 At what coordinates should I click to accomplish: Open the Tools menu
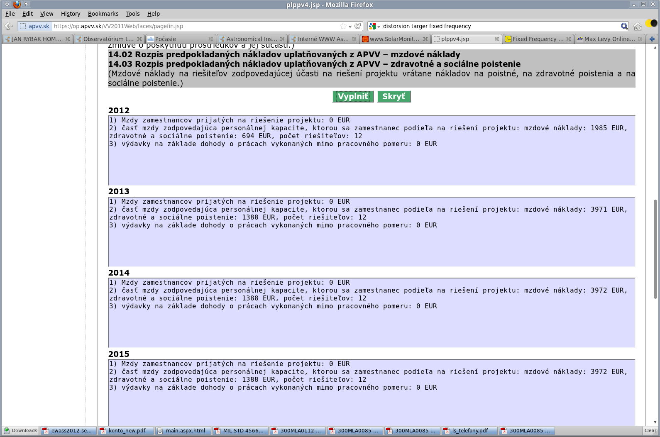click(132, 14)
